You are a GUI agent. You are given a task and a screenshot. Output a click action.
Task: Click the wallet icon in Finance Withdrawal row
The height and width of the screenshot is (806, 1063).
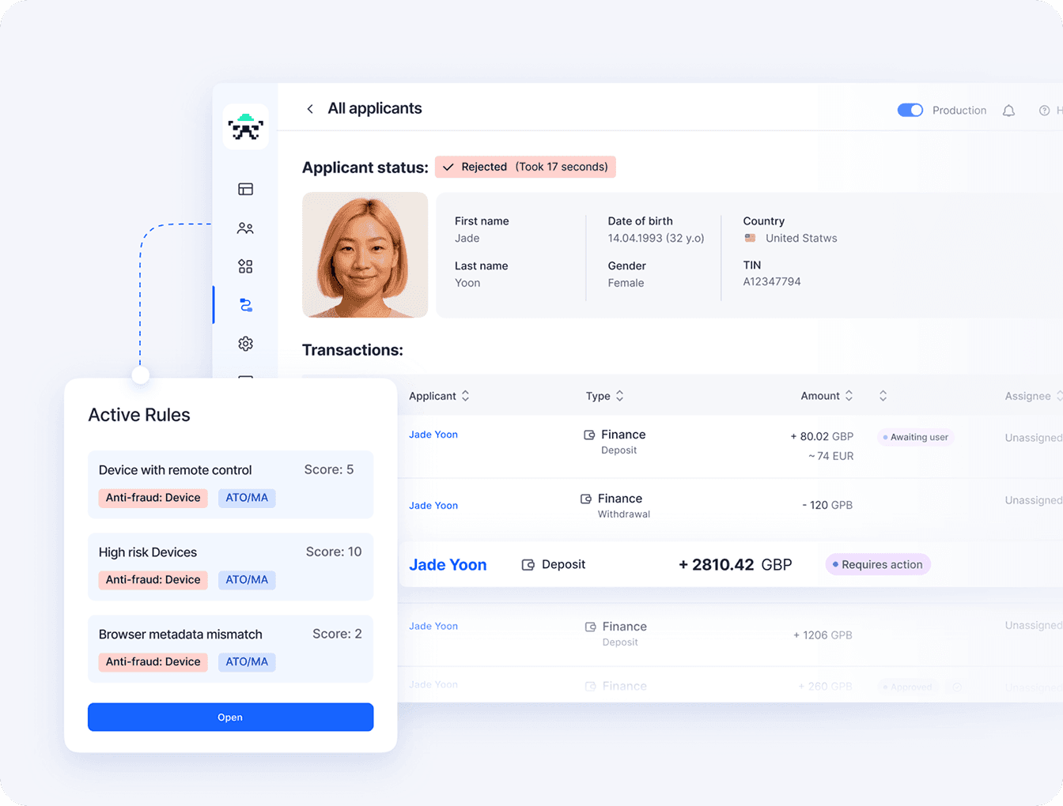[x=586, y=499]
